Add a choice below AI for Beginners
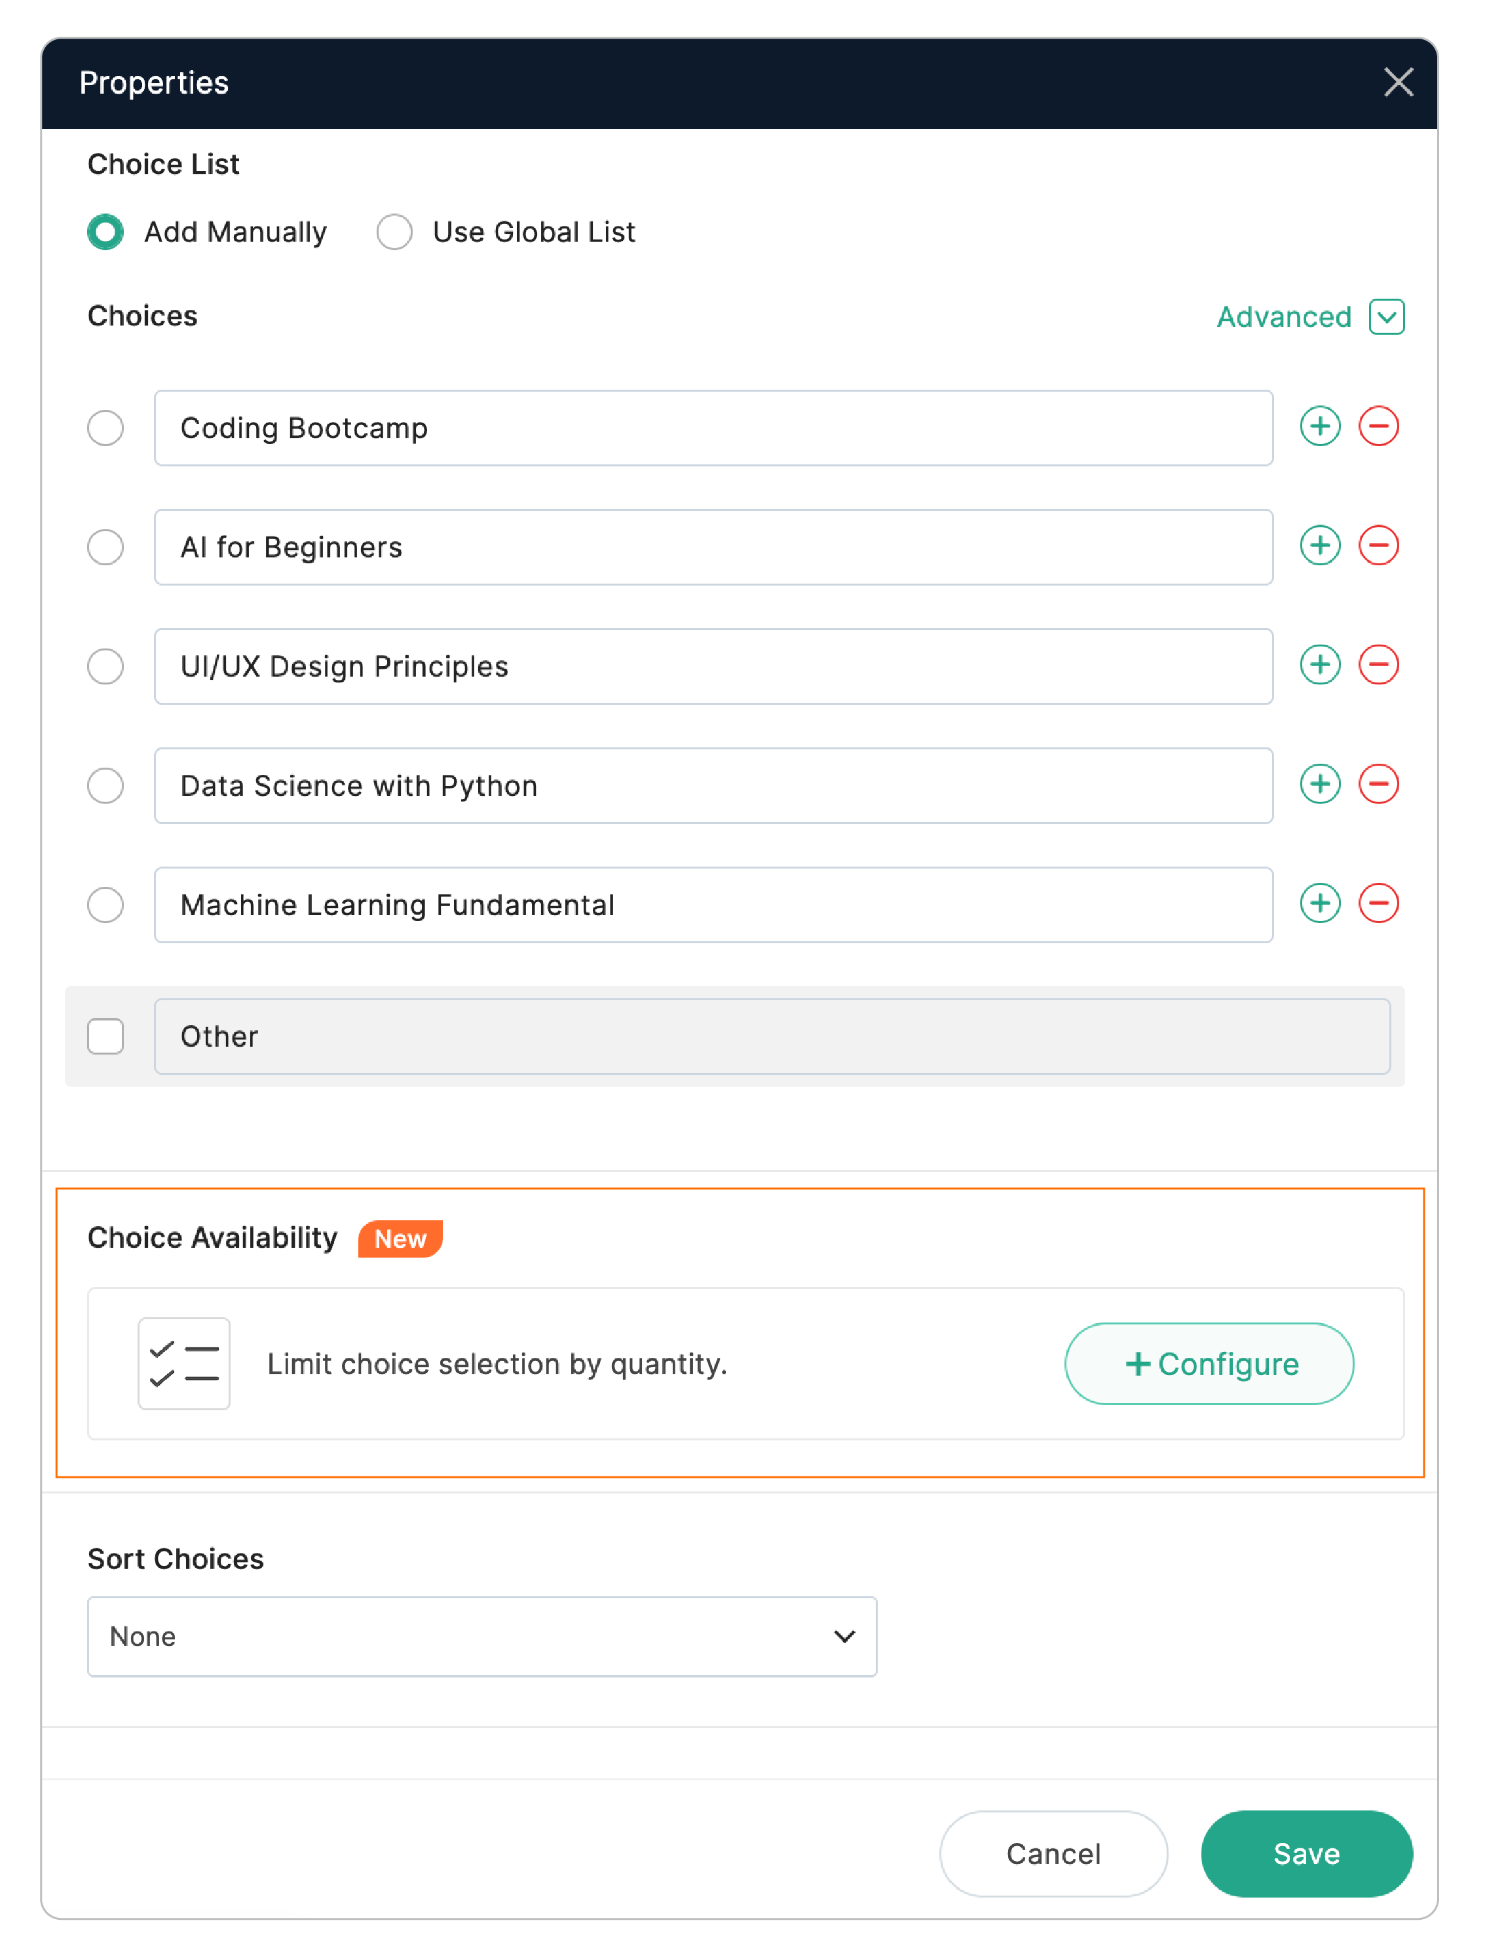The height and width of the screenshot is (1948, 1485). click(x=1320, y=546)
